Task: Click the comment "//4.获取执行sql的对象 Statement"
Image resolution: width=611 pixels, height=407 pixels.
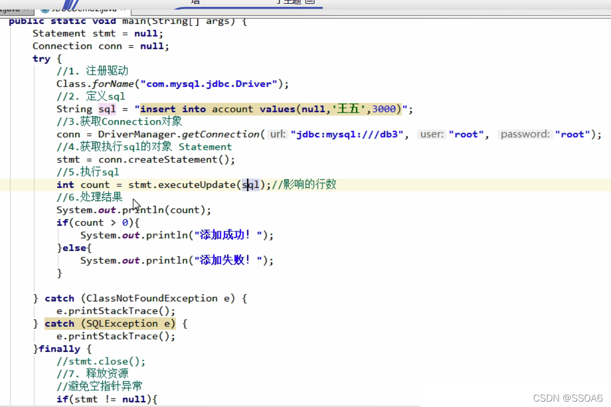Action: (x=144, y=146)
